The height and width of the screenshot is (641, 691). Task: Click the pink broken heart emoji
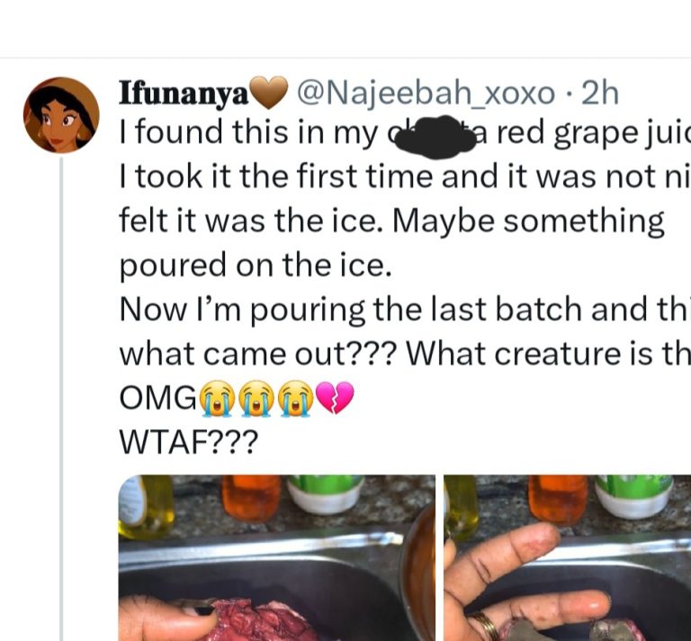click(x=335, y=398)
